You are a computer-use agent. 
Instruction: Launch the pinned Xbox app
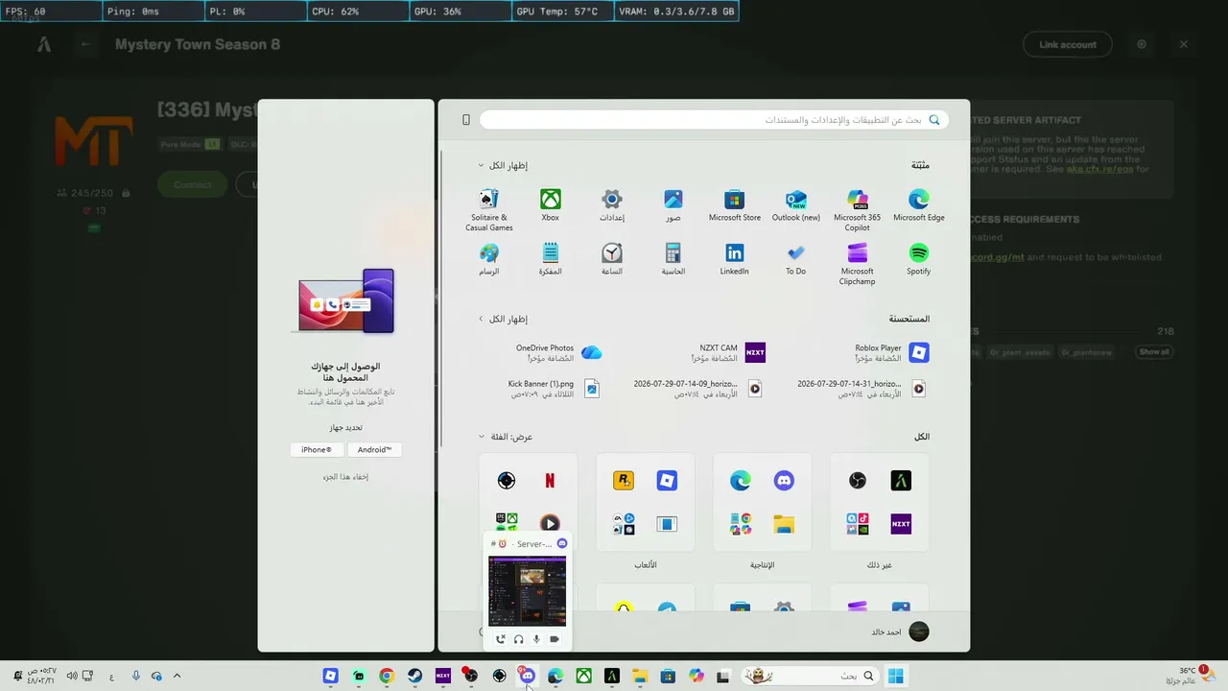(x=550, y=205)
